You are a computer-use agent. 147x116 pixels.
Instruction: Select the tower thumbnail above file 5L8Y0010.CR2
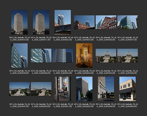coord(20,22)
